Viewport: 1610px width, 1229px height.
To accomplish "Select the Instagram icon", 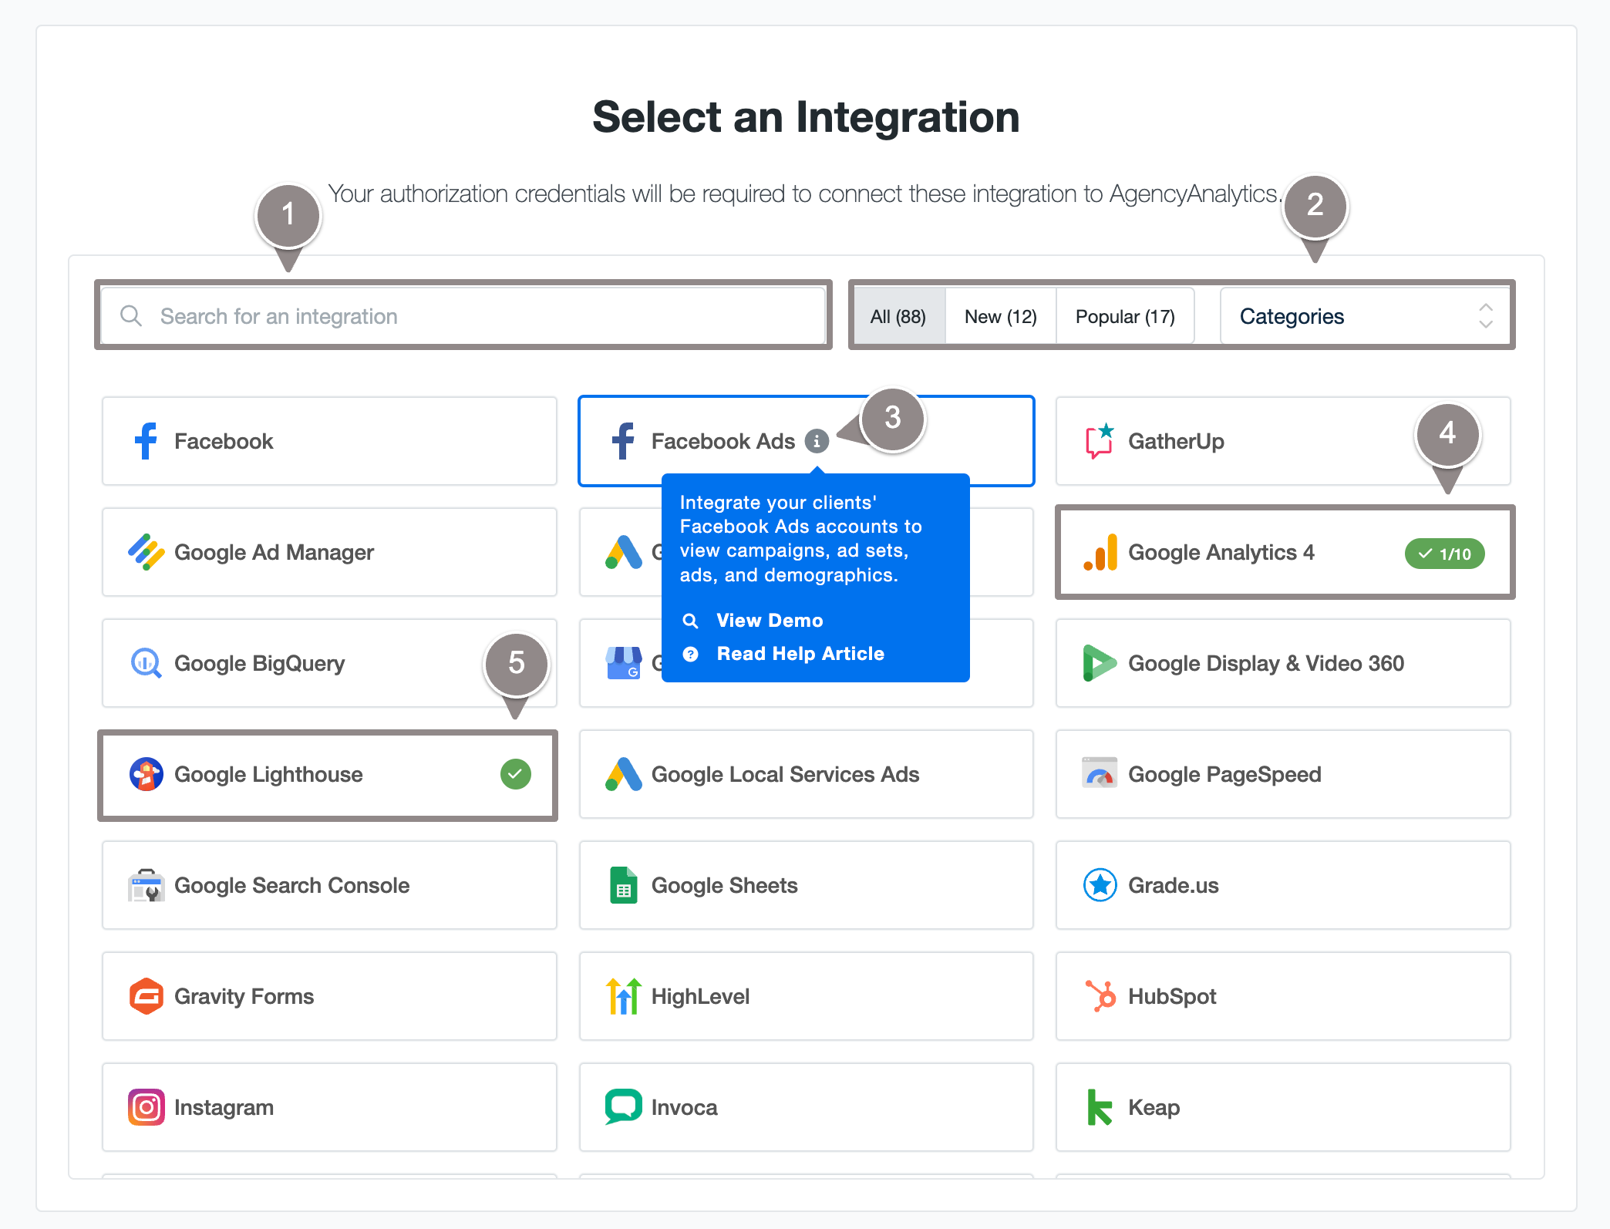I will (x=147, y=1107).
